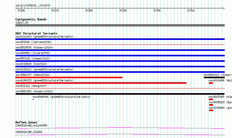
Task: Click the 3731k ruler tick label
Action: click(191, 10)
